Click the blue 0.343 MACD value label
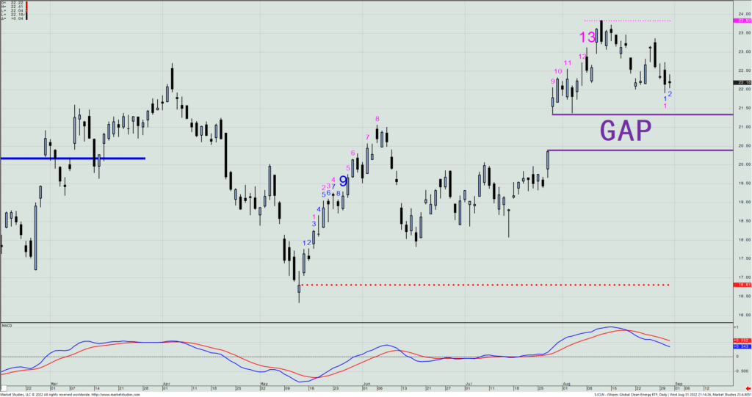This screenshot has width=752, height=397. coord(742,346)
